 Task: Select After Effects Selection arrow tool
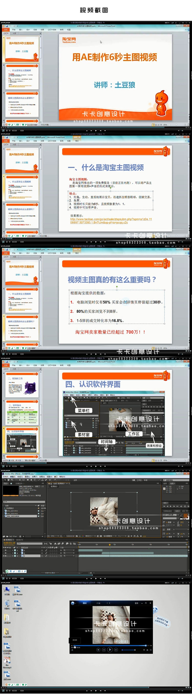pos(5,480)
